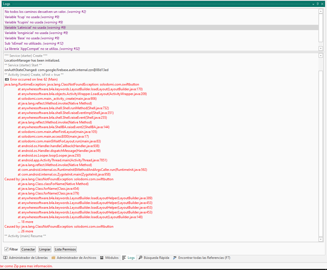Open the Módulos tab
The image size is (327, 270).
tap(109, 258)
